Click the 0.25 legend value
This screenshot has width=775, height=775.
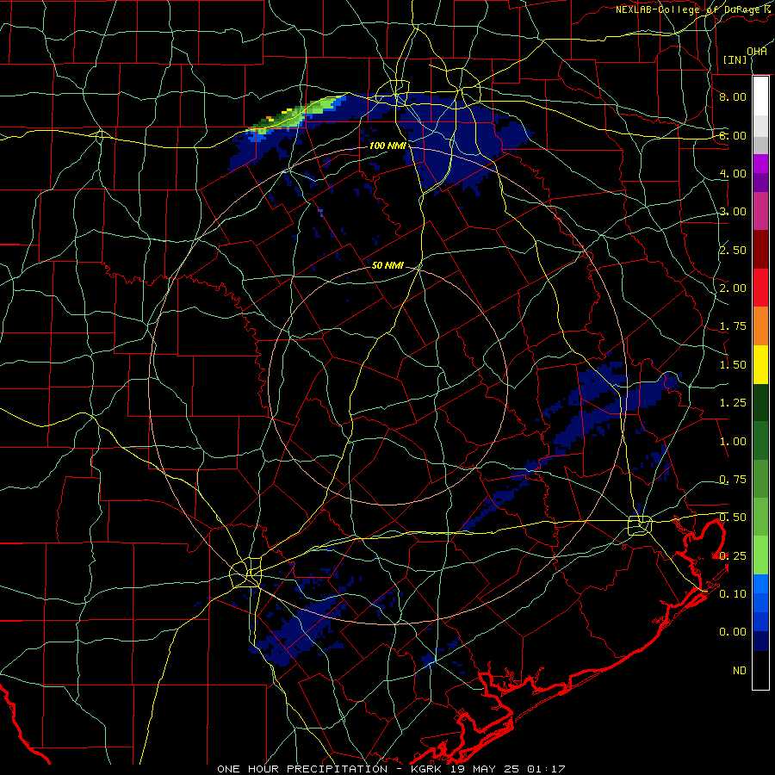(x=733, y=556)
